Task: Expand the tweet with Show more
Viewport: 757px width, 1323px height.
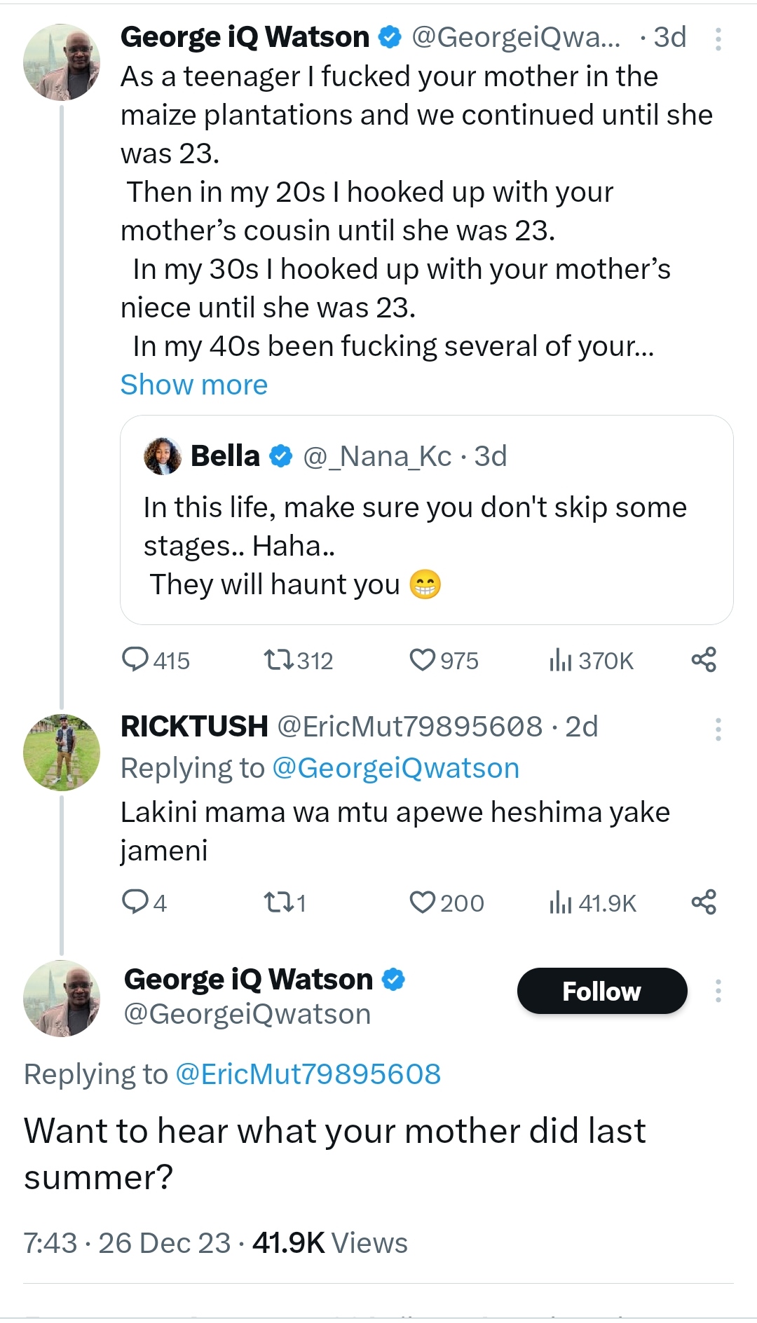Action: click(x=194, y=385)
